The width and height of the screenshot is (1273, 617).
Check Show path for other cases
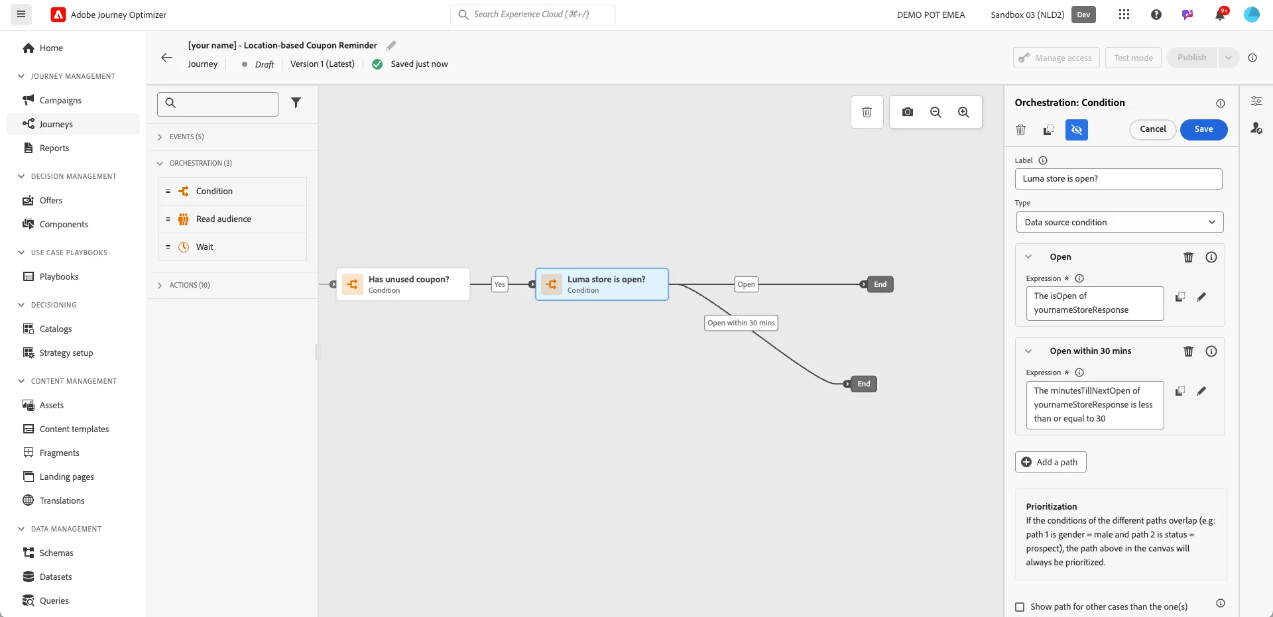click(x=1020, y=607)
